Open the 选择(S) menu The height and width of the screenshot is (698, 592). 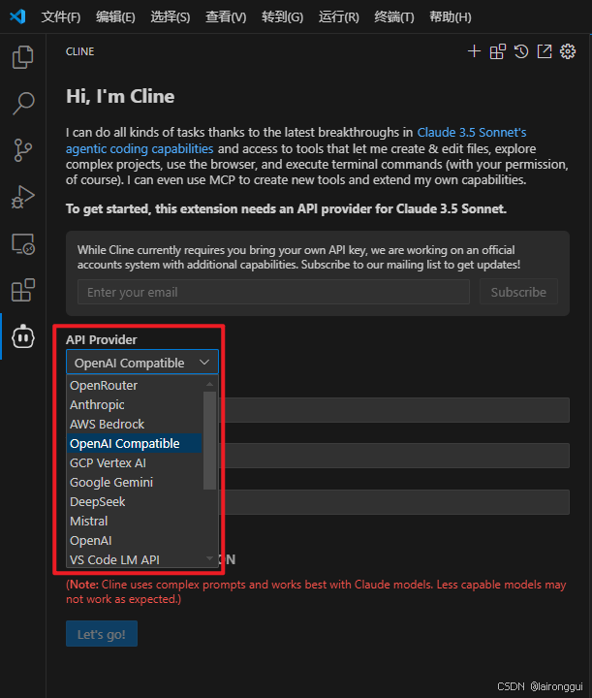[171, 16]
